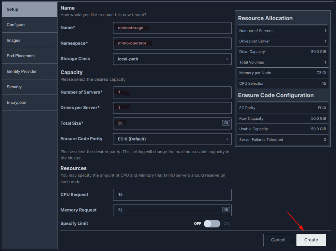Click the Drives per Server summary row
This screenshot has height=251, width=336.
(283, 41)
